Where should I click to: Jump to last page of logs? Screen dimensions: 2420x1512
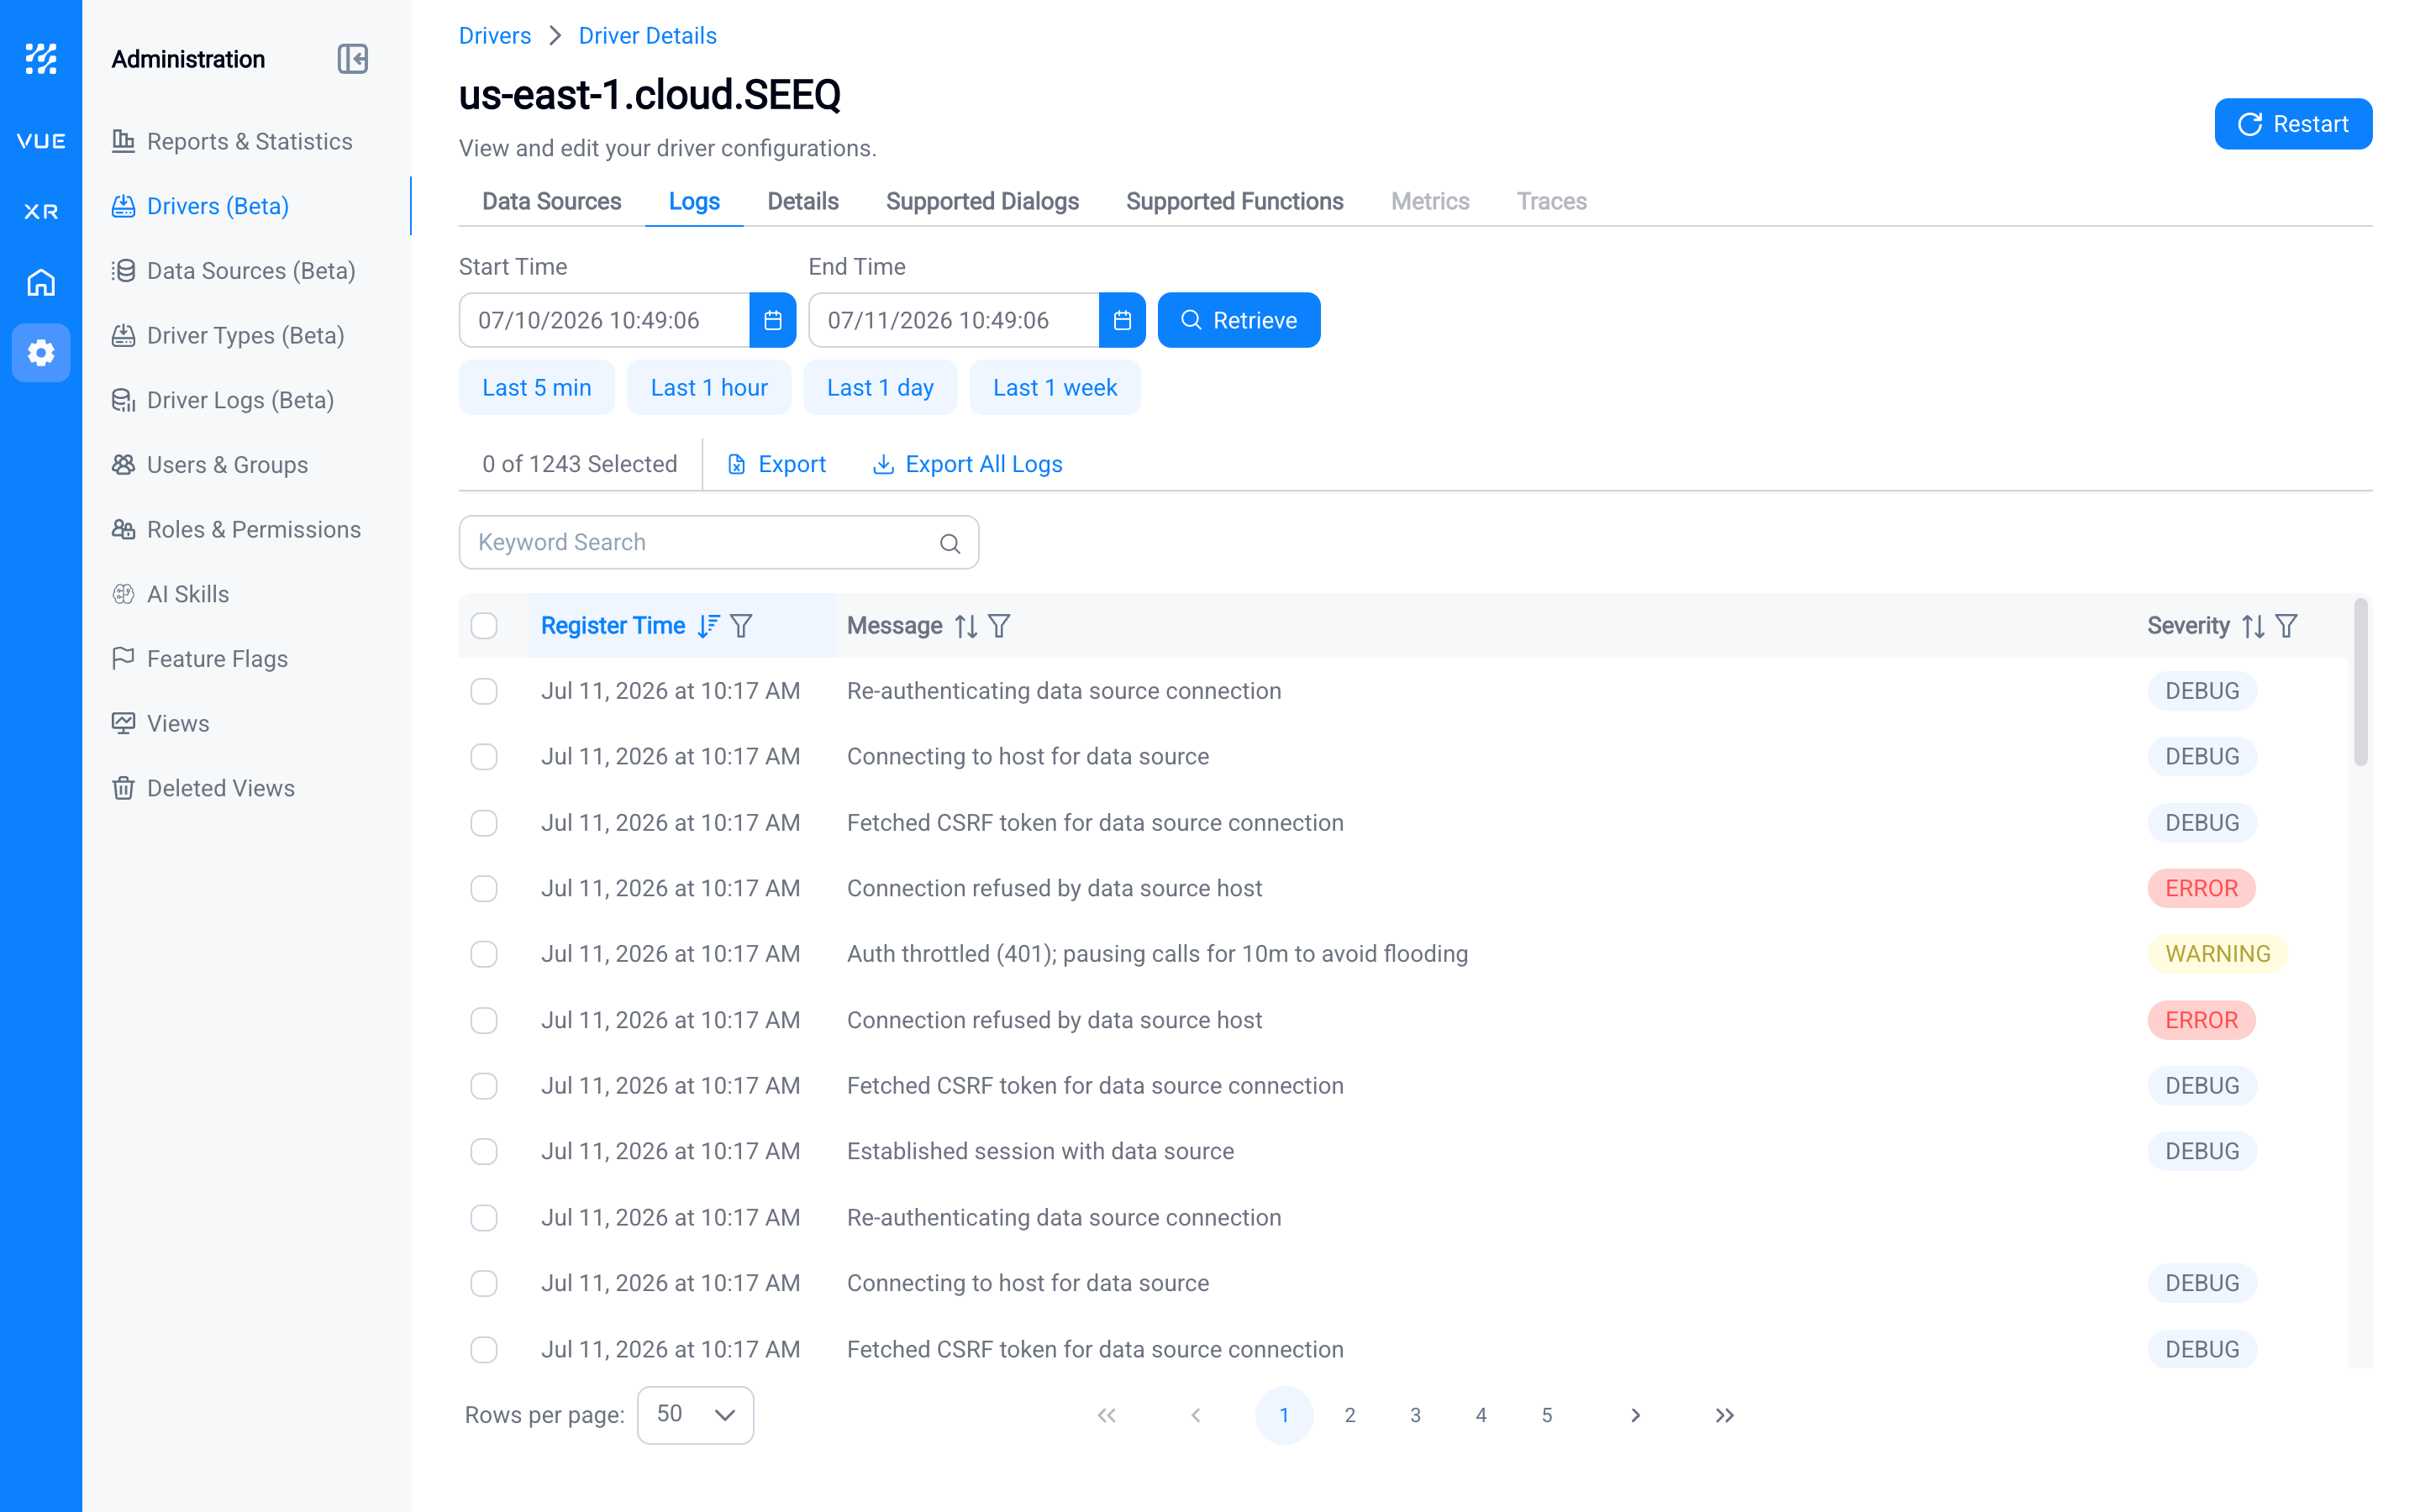click(x=1725, y=1415)
